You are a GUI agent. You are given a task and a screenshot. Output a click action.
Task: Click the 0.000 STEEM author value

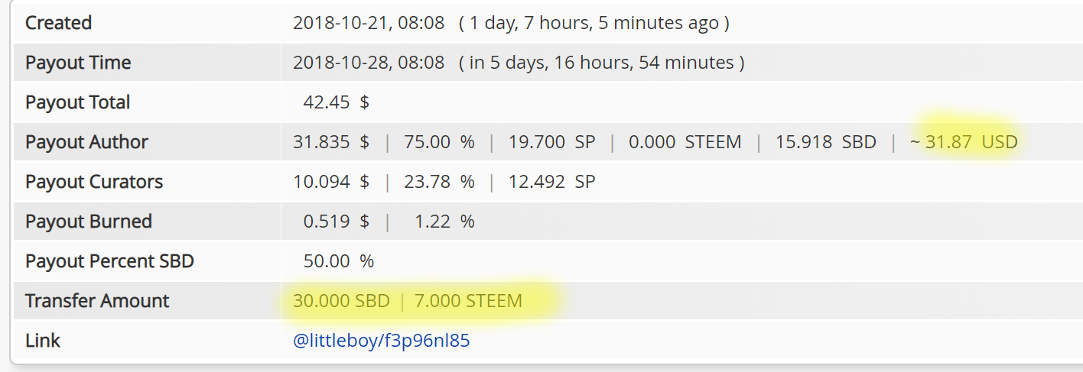click(x=685, y=142)
